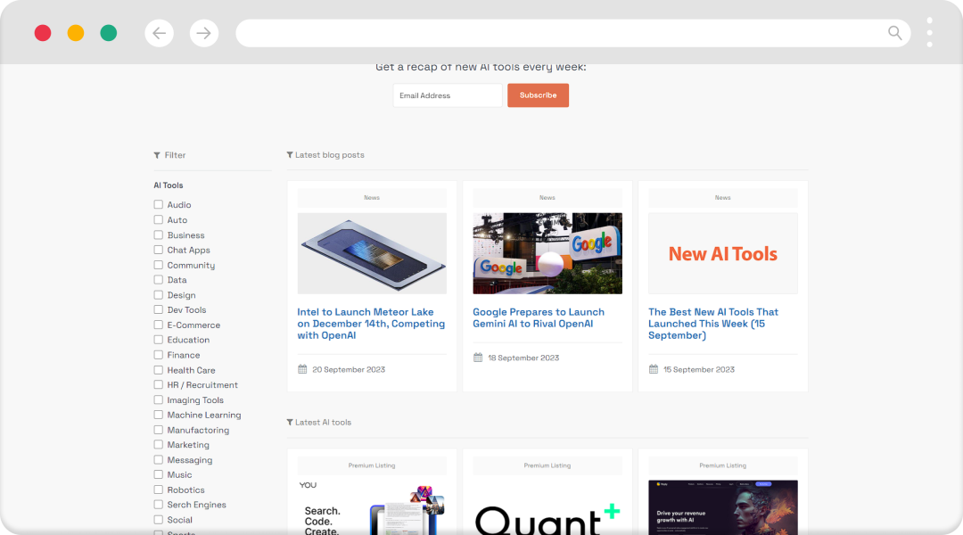Viewport: 963px width, 535px height.
Task: Click the search magnifier icon in address bar
Action: 895,33
